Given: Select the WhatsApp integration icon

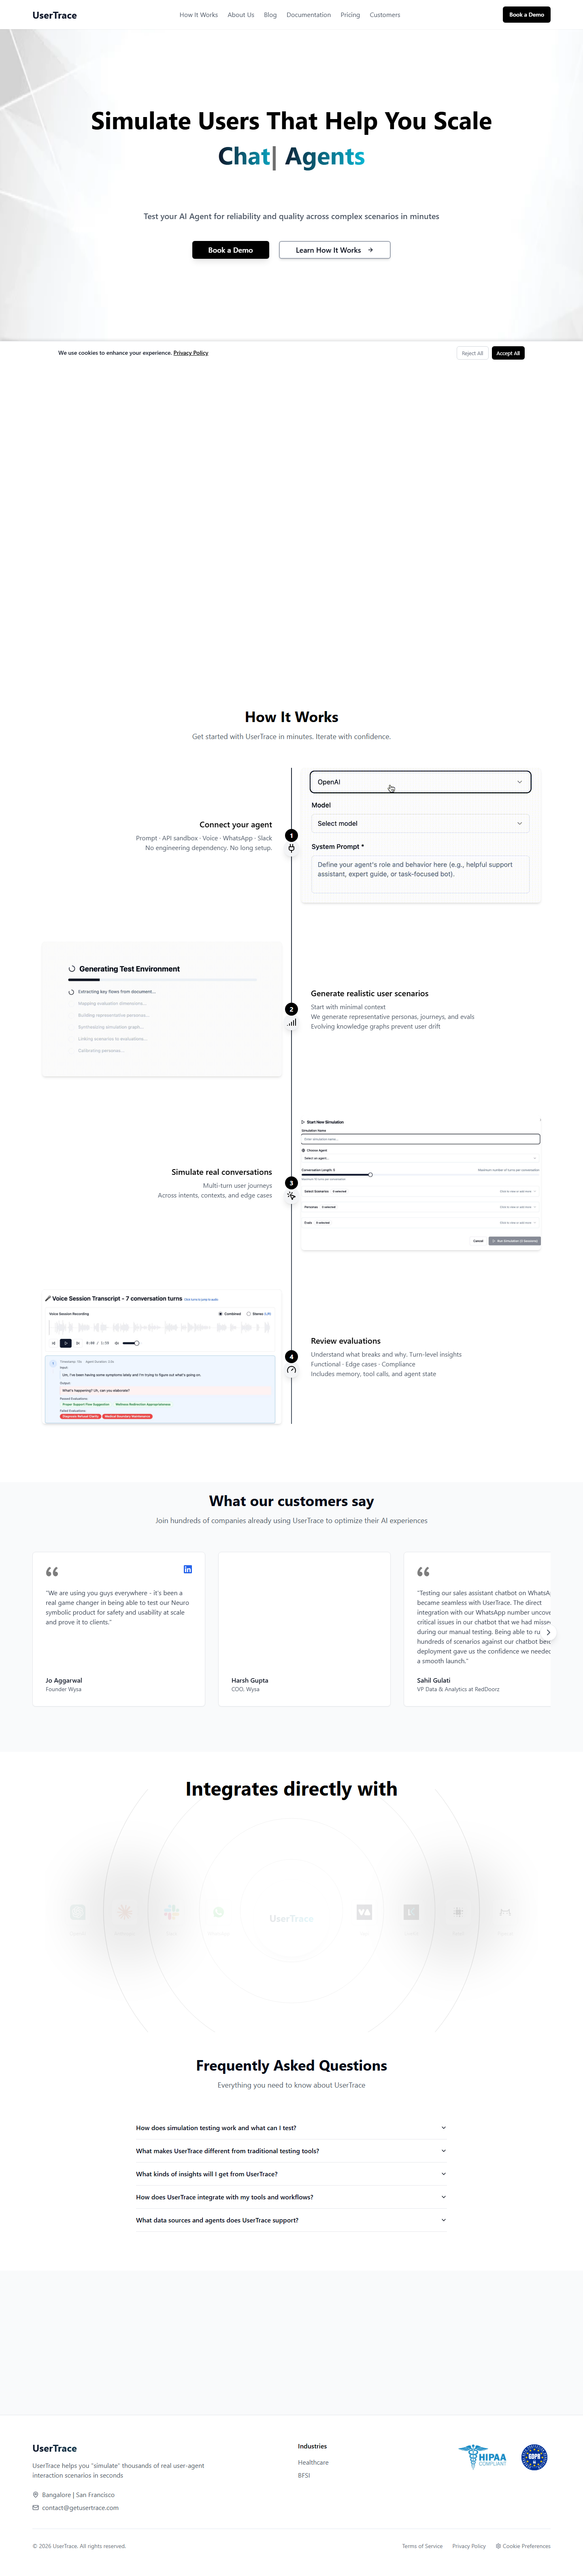Looking at the screenshot, I should [x=219, y=1912].
